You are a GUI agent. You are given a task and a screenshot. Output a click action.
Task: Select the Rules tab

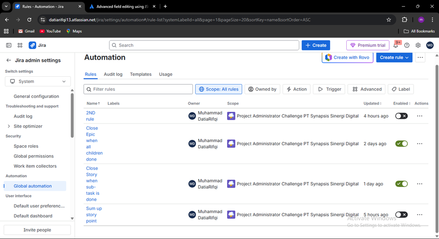(x=91, y=75)
